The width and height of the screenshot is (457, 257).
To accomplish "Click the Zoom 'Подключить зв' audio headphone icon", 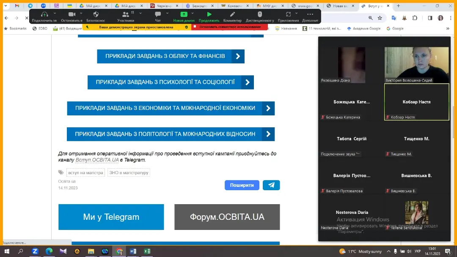I will click(44, 14).
